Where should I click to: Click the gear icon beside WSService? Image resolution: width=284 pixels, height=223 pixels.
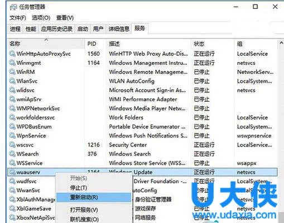click(12, 163)
